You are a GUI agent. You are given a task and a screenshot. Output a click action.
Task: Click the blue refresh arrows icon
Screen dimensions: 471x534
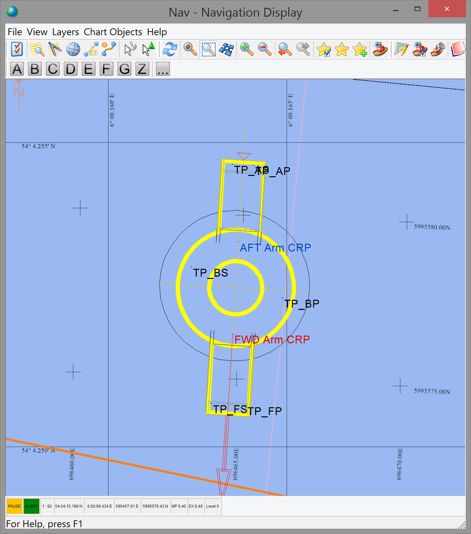pyautogui.click(x=170, y=49)
